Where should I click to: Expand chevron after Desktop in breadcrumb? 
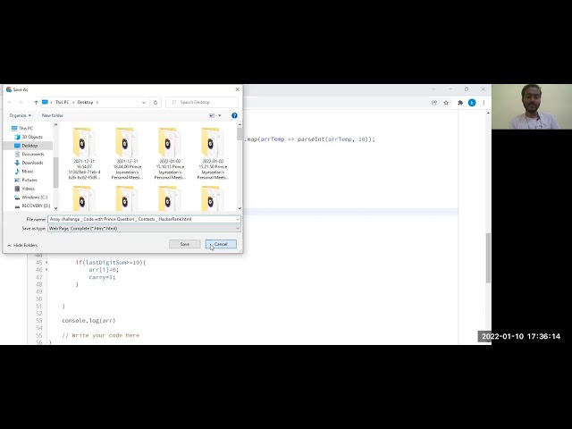[x=97, y=102]
